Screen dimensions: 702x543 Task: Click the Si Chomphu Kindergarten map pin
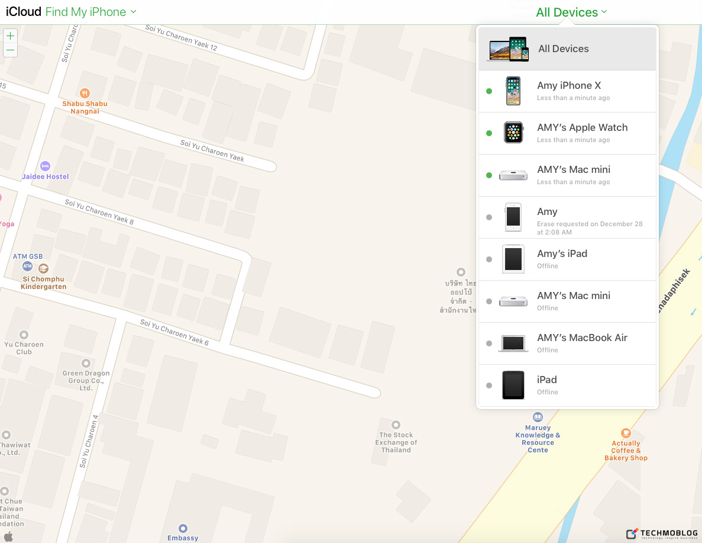(43, 269)
